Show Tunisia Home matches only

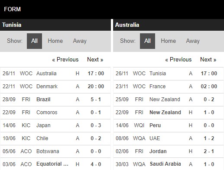pyautogui.click(x=55, y=41)
